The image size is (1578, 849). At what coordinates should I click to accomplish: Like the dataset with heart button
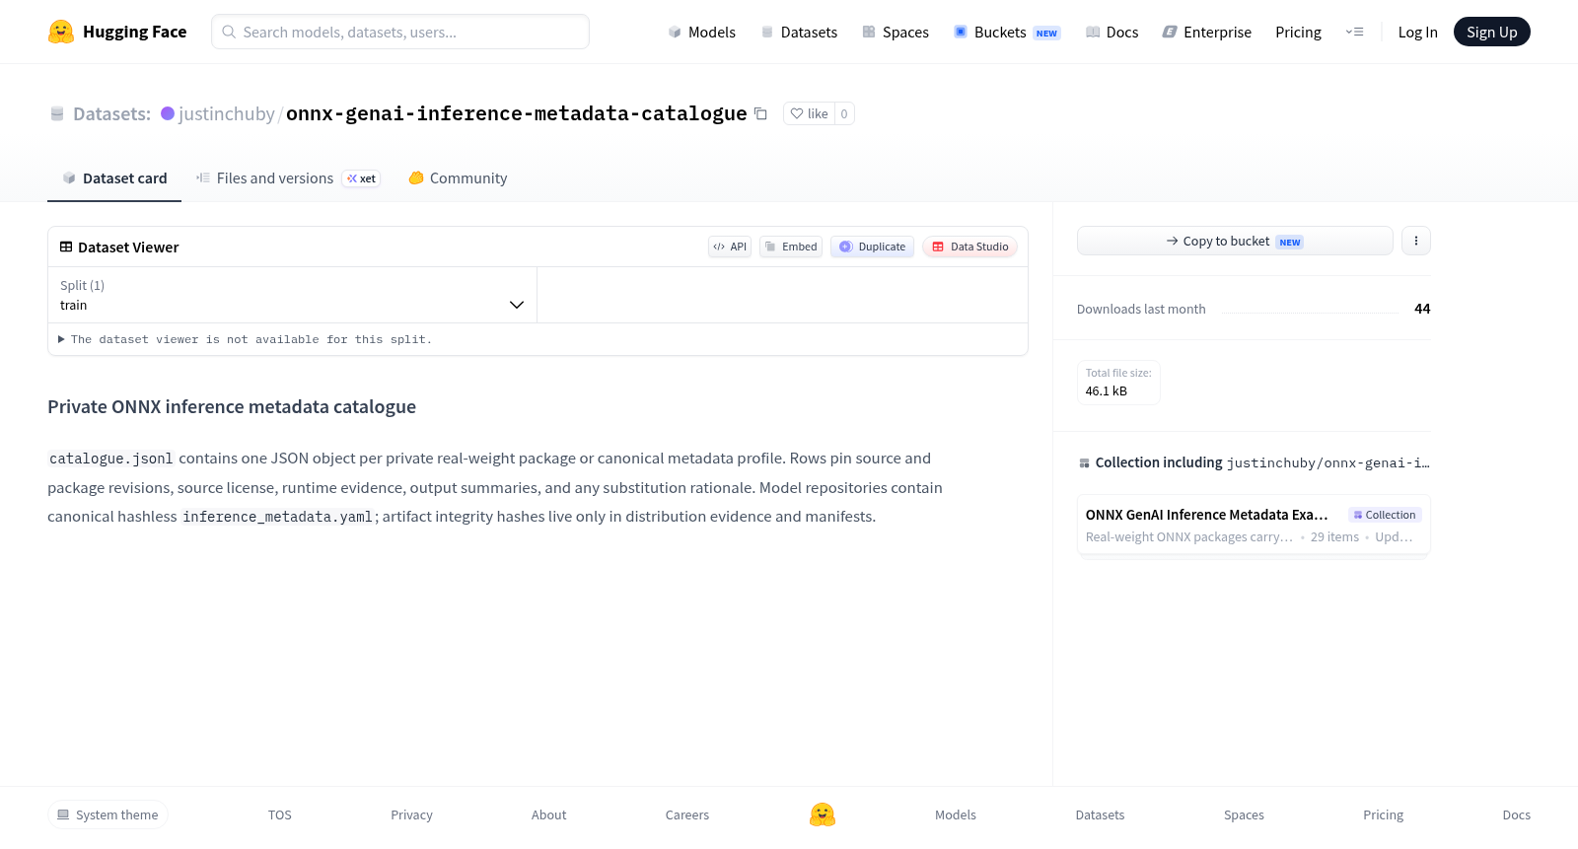(x=809, y=113)
